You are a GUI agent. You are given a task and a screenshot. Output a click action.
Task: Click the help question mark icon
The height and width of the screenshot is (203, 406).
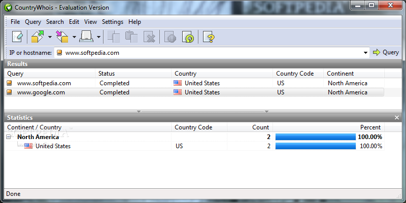tap(209, 37)
